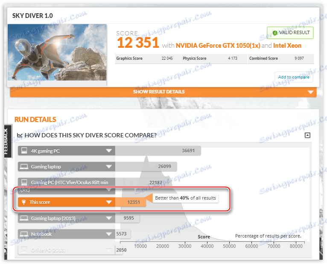This screenshot has height=264, width=327.
Task: Click the laptop icon on Notebook row
Action: coord(24,234)
